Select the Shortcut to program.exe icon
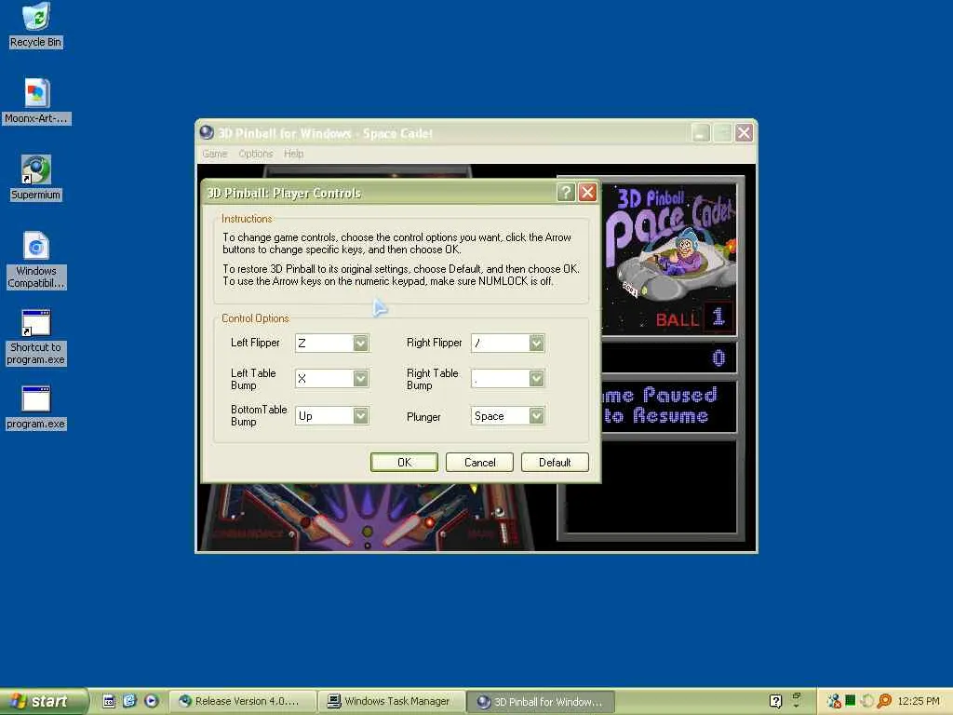 click(x=36, y=337)
